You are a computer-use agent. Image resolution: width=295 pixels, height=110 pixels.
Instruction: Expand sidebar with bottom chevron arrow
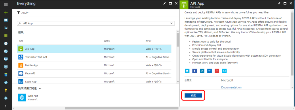(x=6, y=106)
